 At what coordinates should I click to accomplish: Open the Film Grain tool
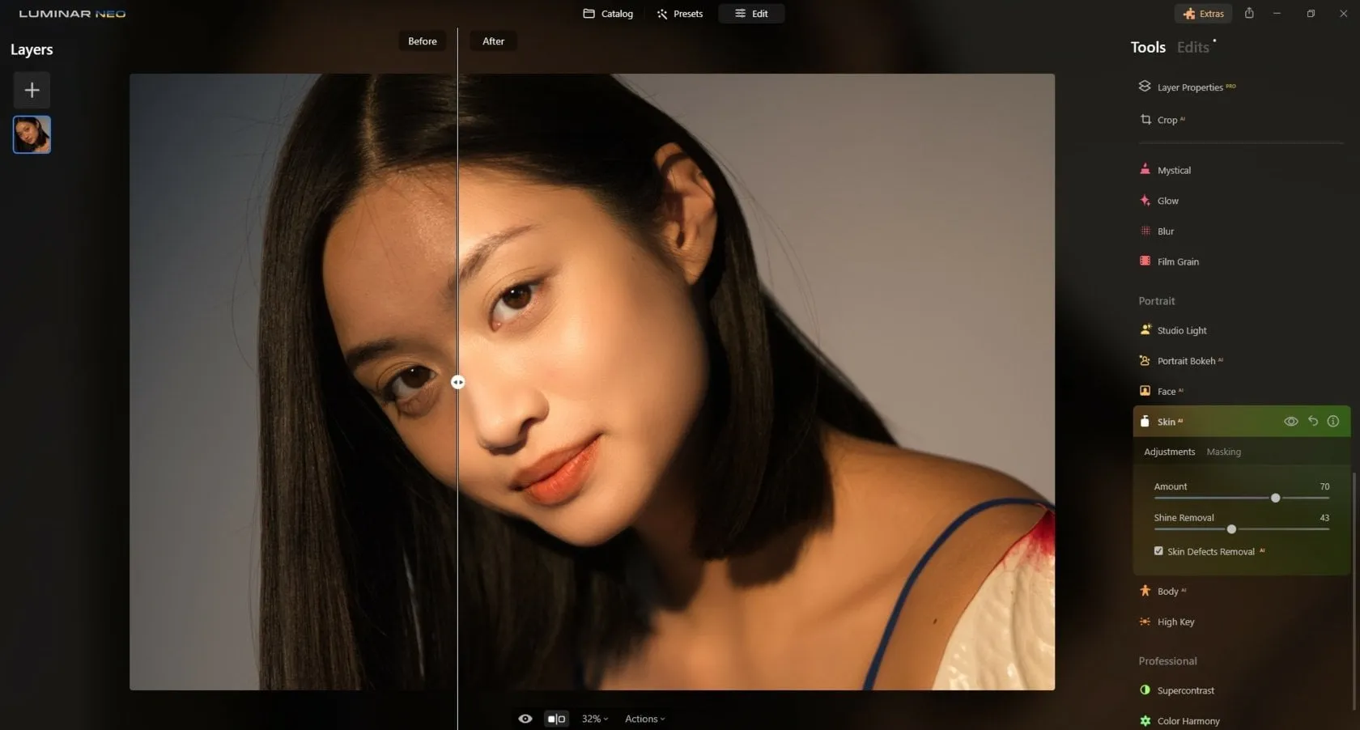point(1175,261)
